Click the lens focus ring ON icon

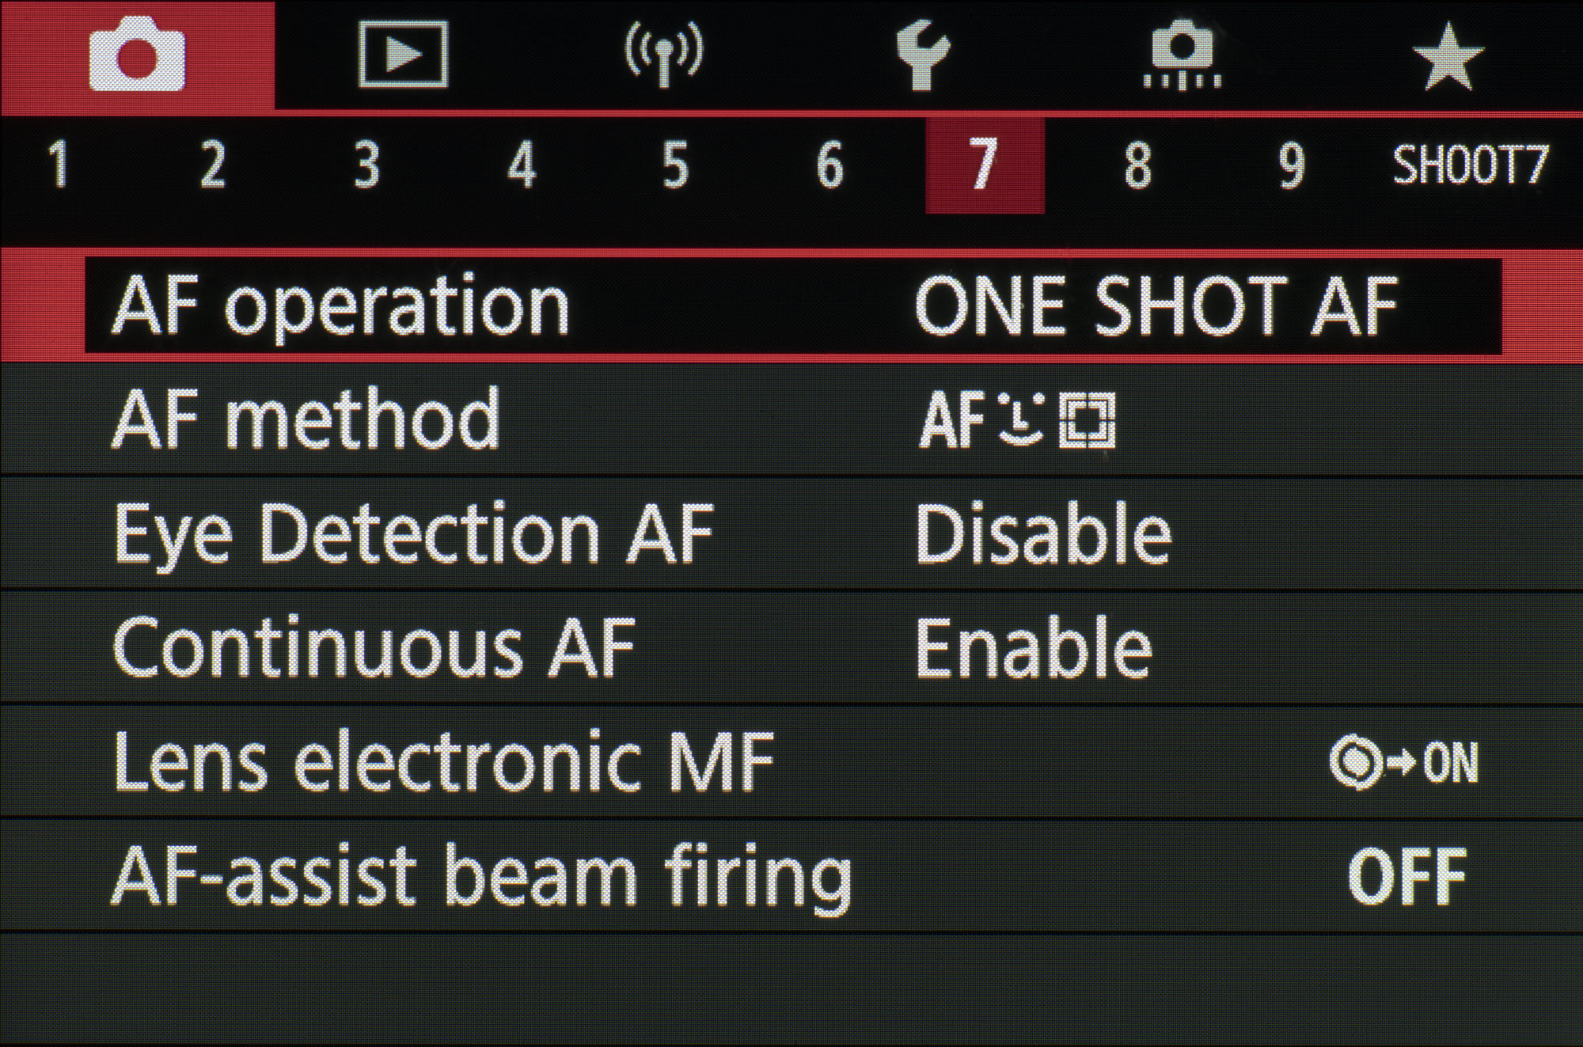click(x=1403, y=763)
